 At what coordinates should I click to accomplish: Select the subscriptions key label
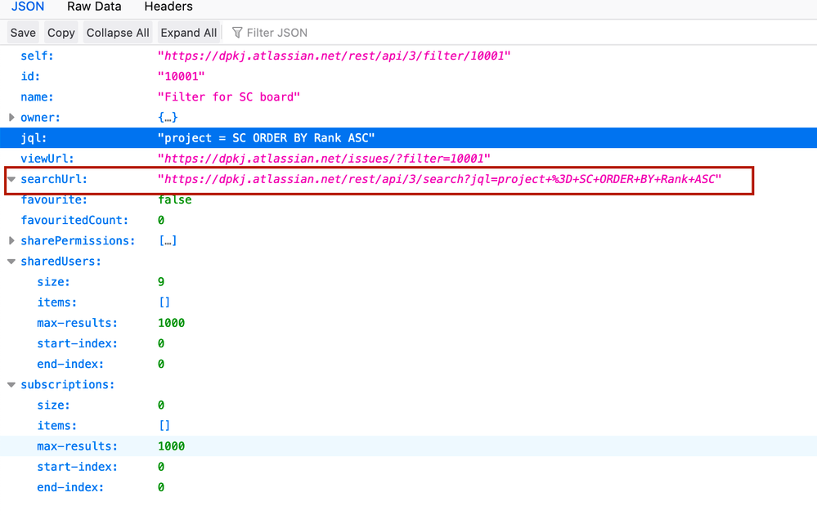click(x=68, y=385)
